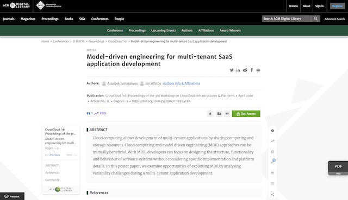
Task: Go to Previous article in sidebar
Action: [52, 155]
